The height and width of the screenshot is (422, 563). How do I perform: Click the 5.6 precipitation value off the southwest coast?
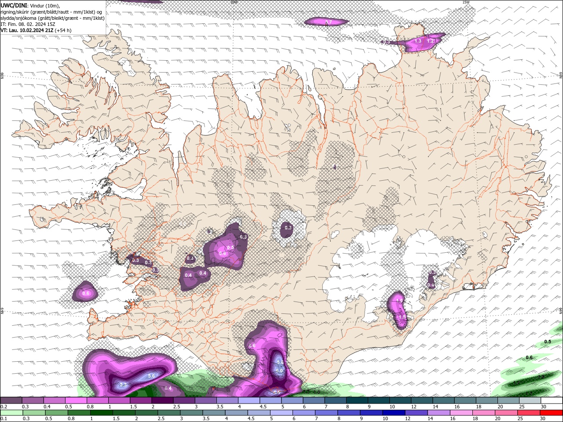pos(151,376)
